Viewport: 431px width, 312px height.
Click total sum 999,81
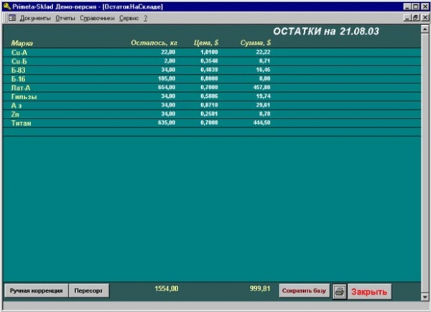[260, 288]
